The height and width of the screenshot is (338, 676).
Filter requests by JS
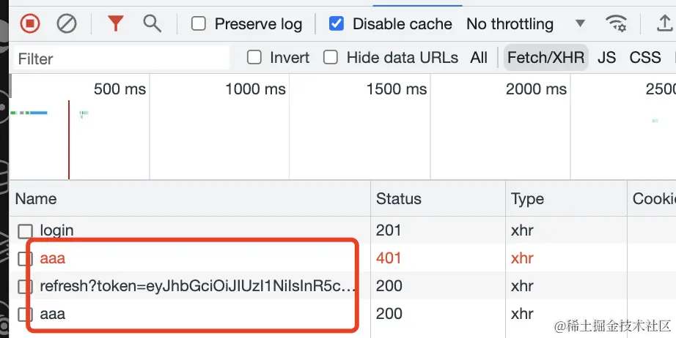pyautogui.click(x=606, y=58)
